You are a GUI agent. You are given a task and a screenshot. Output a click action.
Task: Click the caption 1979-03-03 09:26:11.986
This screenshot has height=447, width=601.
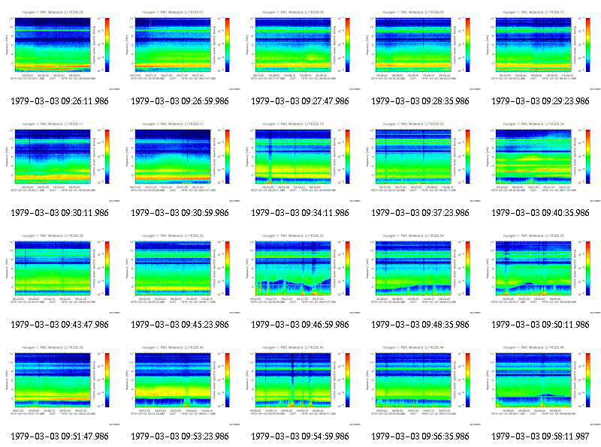(60, 101)
